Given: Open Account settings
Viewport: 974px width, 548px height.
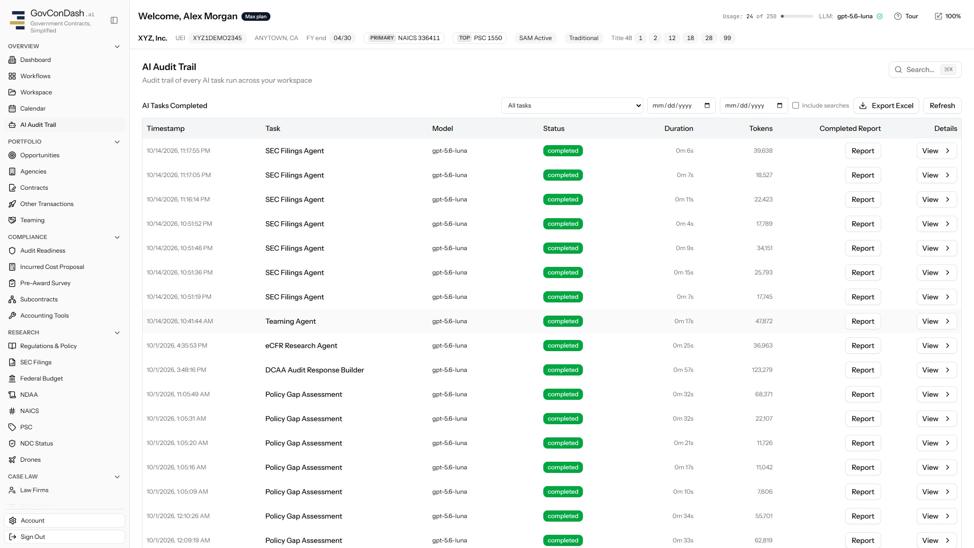Looking at the screenshot, I should 64,521.
